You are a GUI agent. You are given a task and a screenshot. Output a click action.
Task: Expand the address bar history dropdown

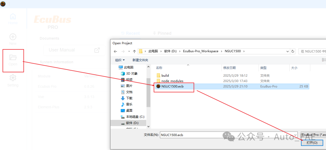click(x=288, y=51)
